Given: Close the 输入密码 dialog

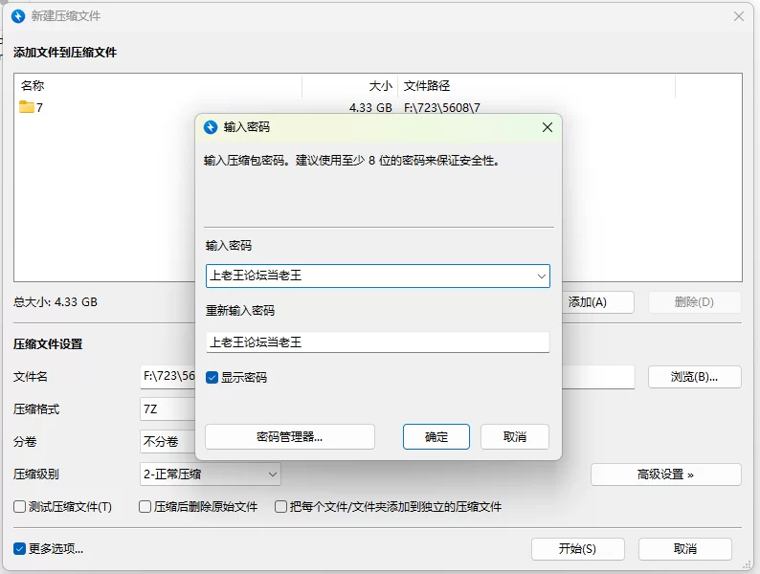Looking at the screenshot, I should click(548, 127).
